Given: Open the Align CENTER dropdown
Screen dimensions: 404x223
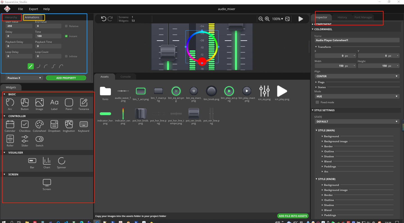Looking at the screenshot, I should point(356,76).
